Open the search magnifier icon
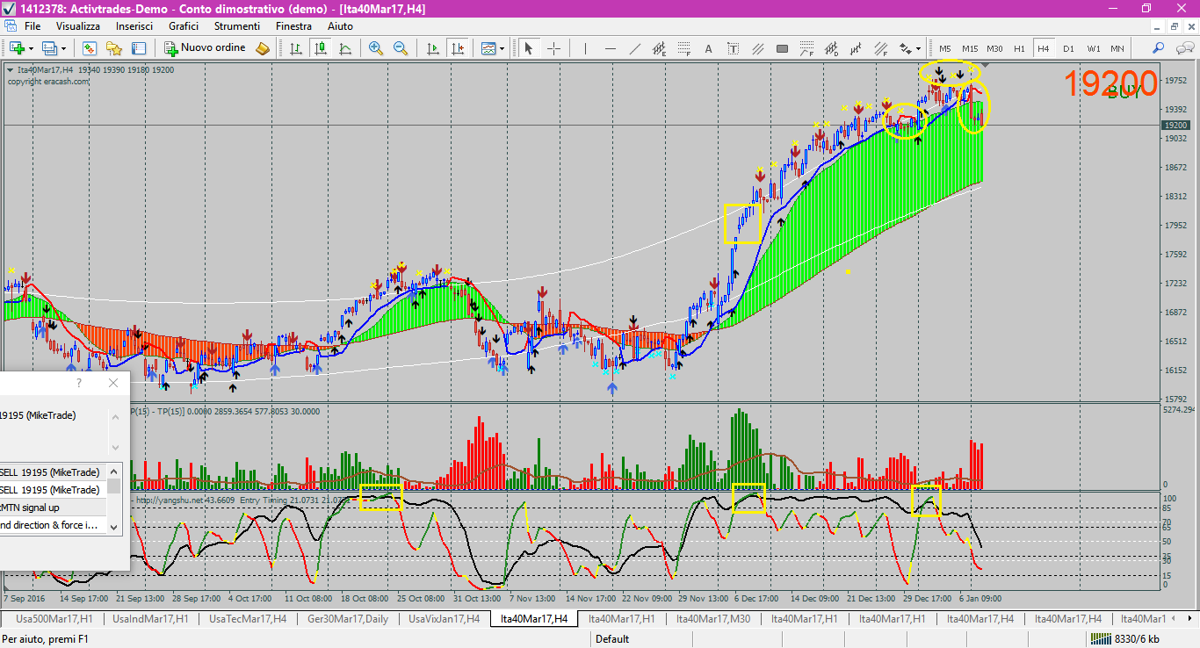The image size is (1200, 648). (x=1159, y=48)
